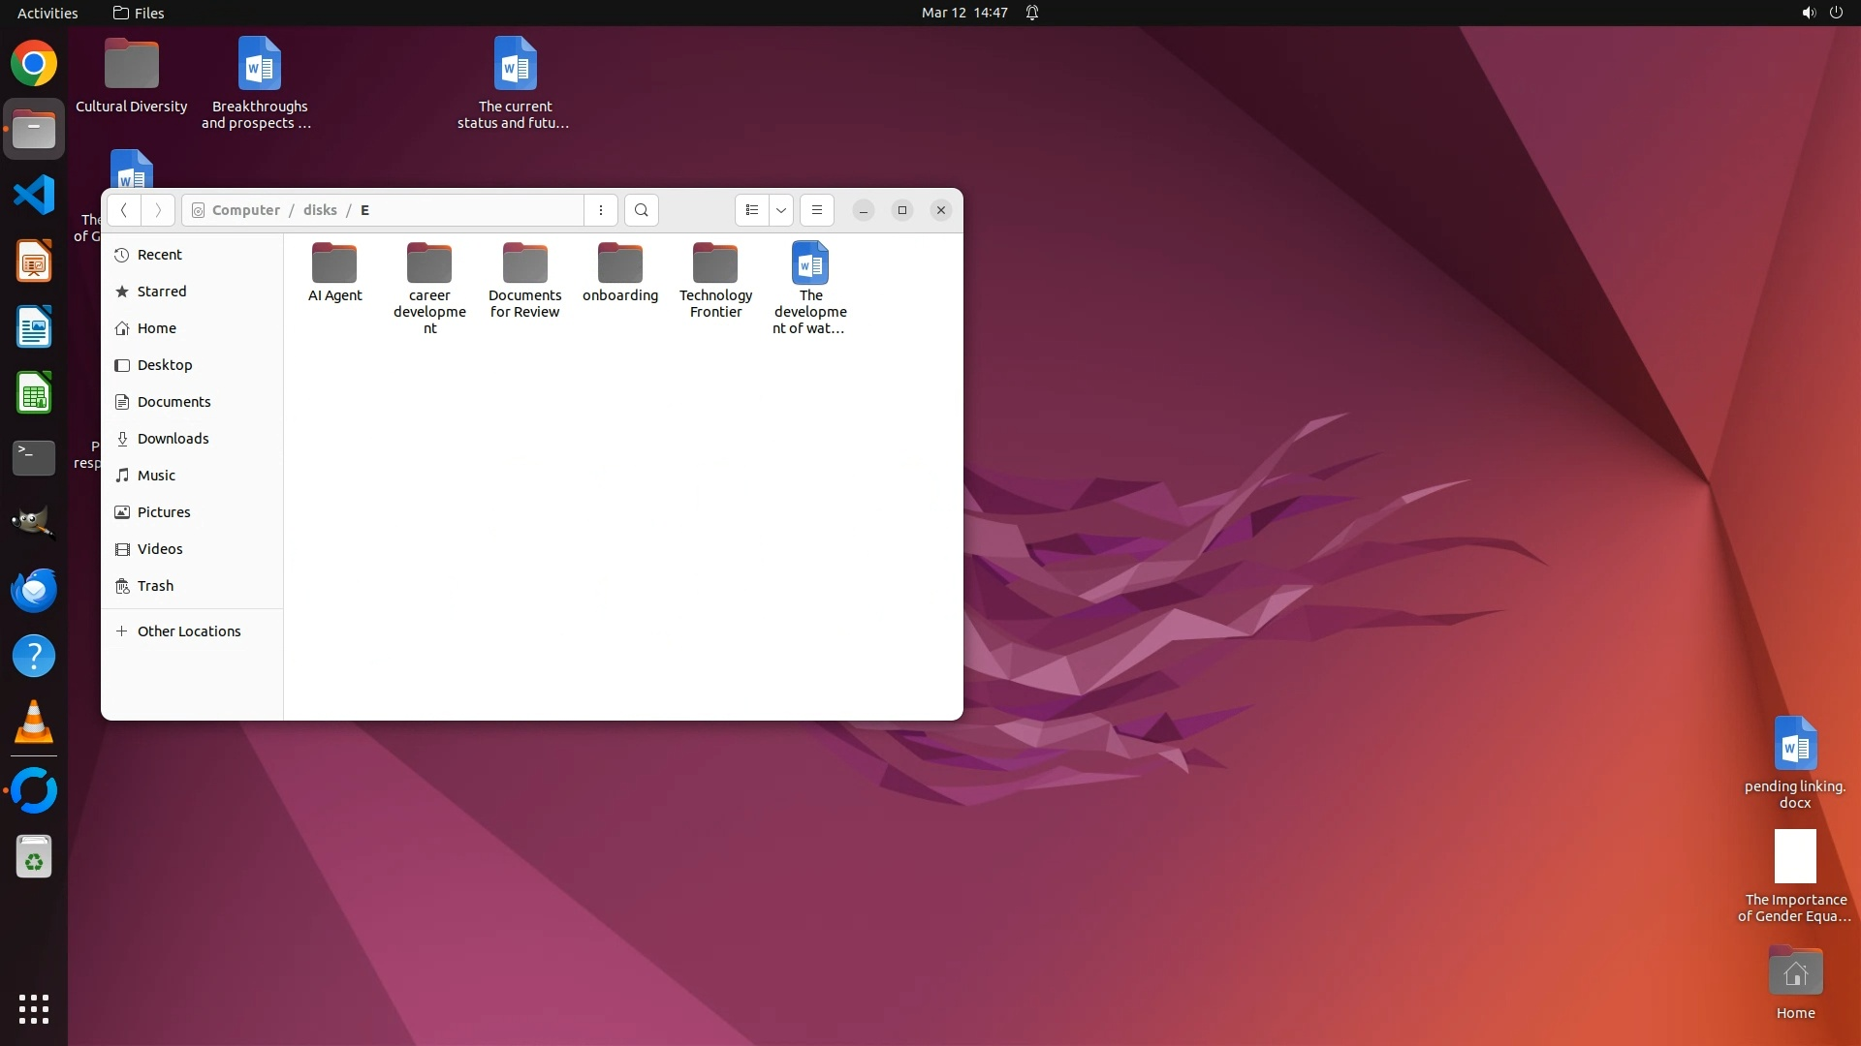Select Recent in the sidebar
Screen dimensions: 1861x1046
(159, 255)
